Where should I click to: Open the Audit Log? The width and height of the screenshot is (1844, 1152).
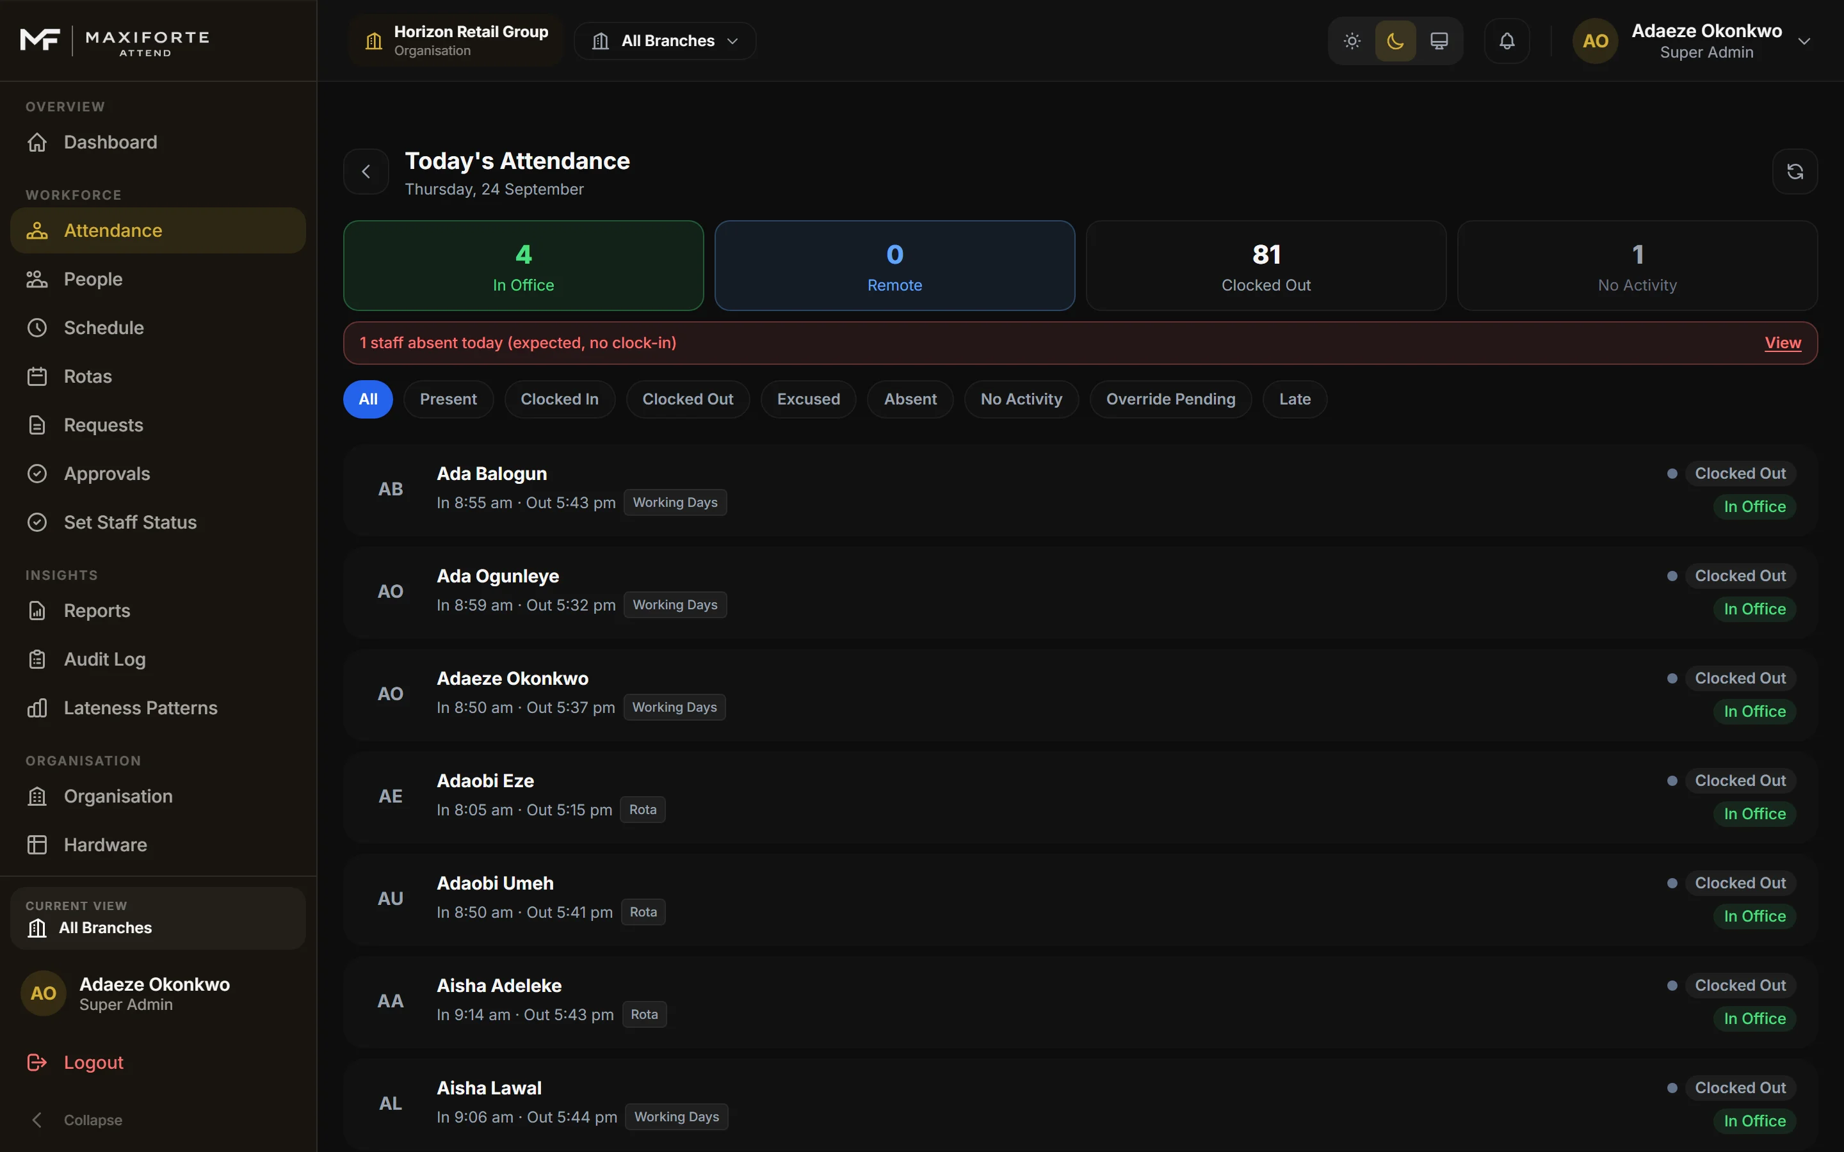pos(158,660)
